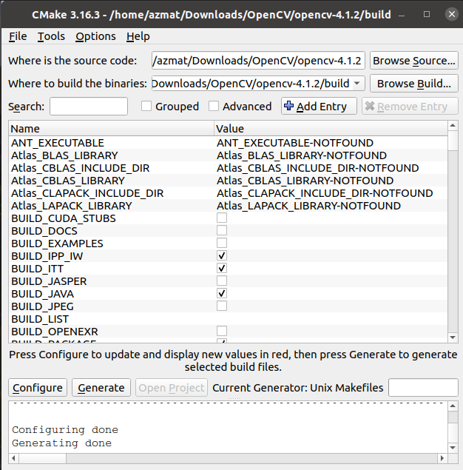
Task: Select the BUILD_OPENEXR entry name
Action: click(x=55, y=332)
